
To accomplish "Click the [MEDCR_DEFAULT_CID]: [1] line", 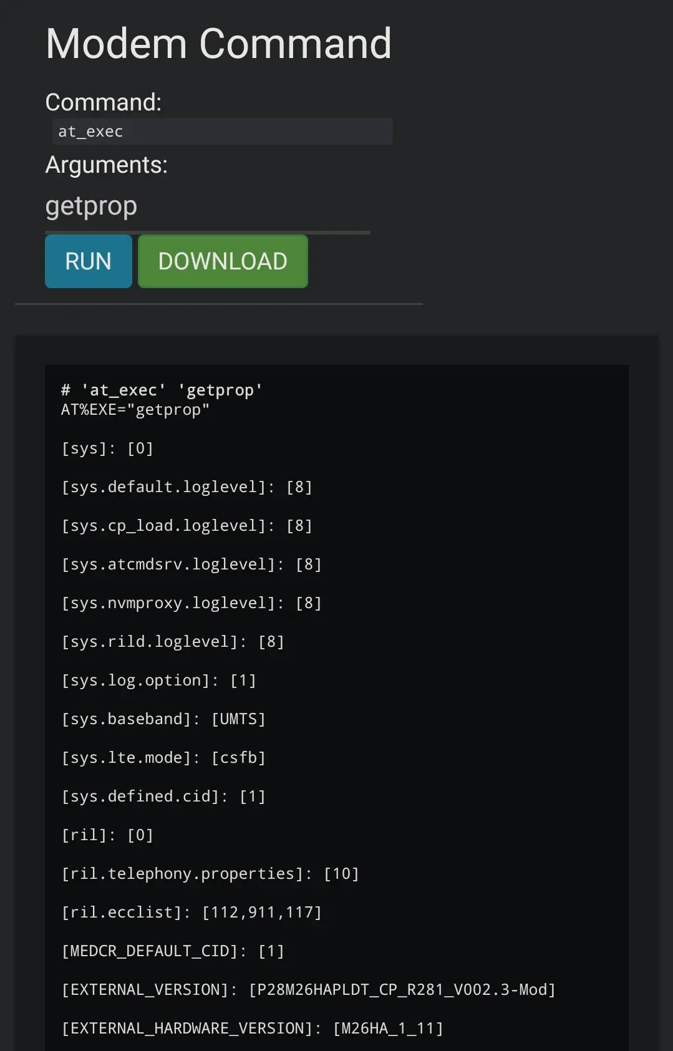I will point(173,951).
